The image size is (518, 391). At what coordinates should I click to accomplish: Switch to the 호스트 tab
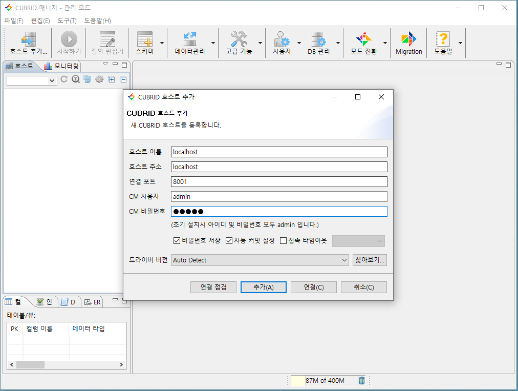click(20, 66)
